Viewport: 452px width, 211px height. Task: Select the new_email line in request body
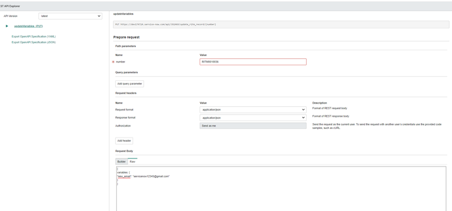pyautogui.click(x=144, y=176)
